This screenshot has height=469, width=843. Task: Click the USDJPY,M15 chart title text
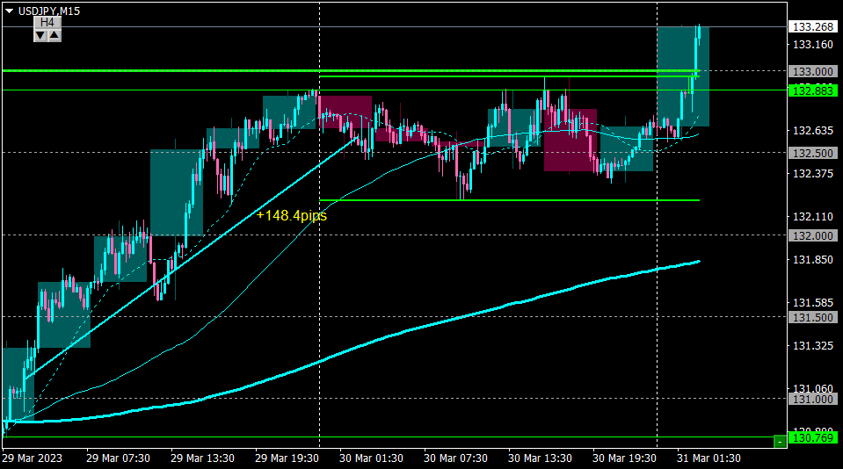[x=49, y=11]
